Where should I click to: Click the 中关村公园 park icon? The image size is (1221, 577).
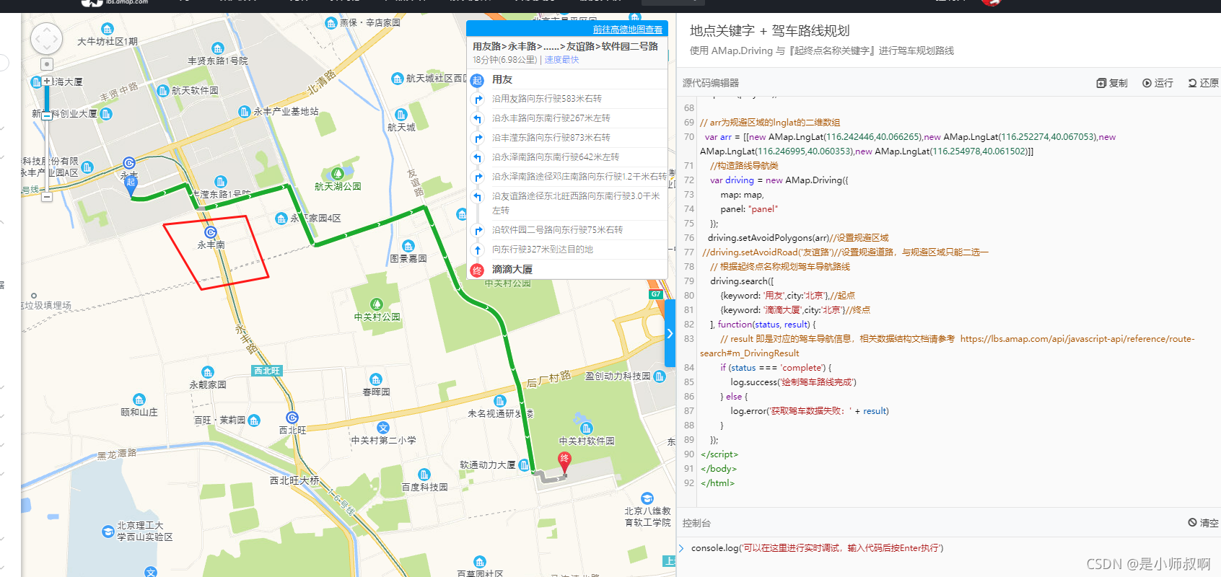click(x=376, y=304)
